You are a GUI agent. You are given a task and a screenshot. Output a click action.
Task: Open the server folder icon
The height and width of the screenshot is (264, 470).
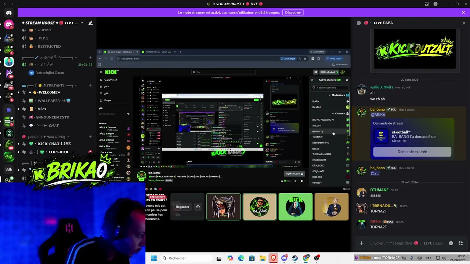click(x=9, y=110)
